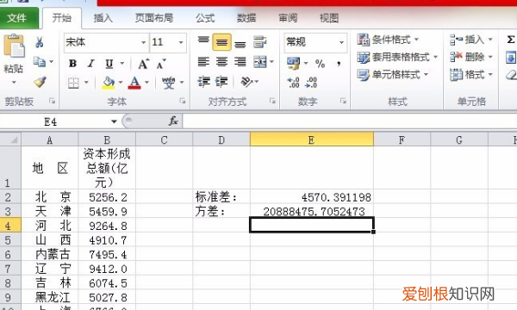Click the formula bar input

[350, 121]
